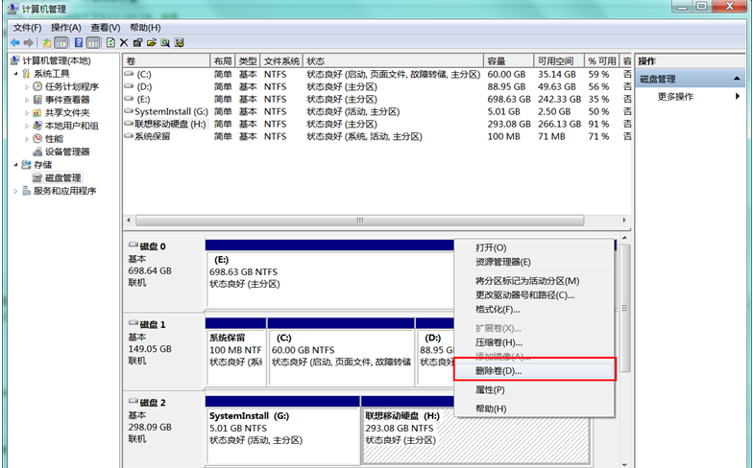Click the black X delete toolbar icon
Image resolution: width=753 pixels, height=468 pixels.
(124, 43)
